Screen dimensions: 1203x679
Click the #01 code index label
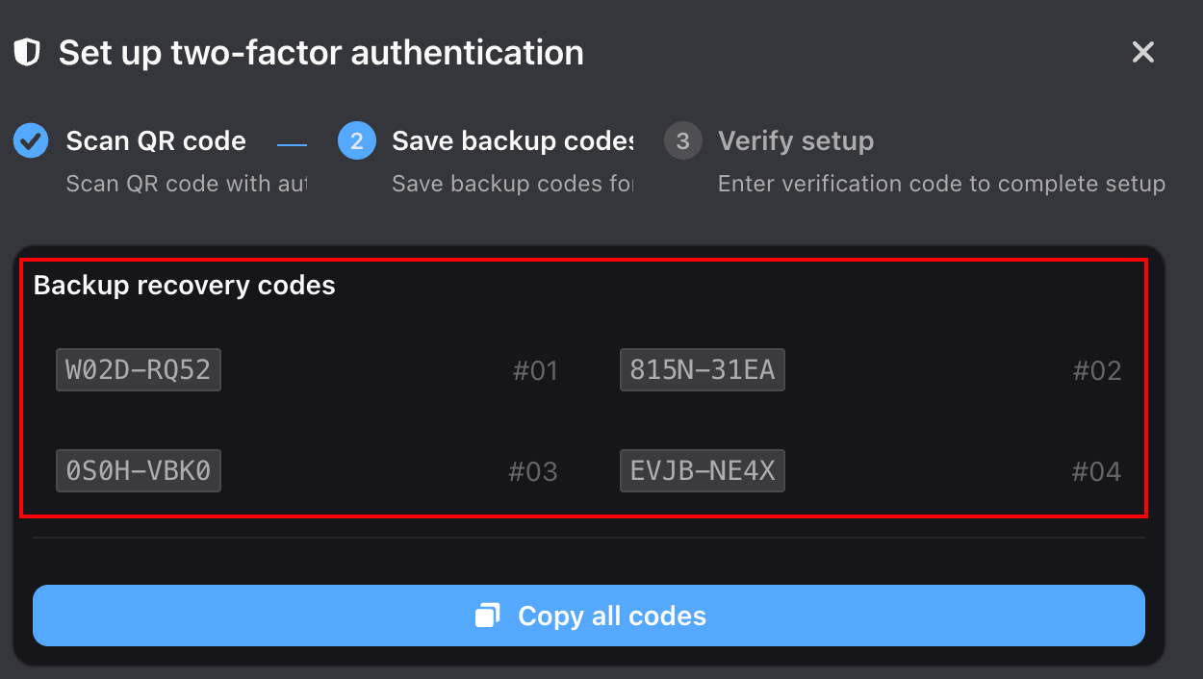(x=535, y=371)
